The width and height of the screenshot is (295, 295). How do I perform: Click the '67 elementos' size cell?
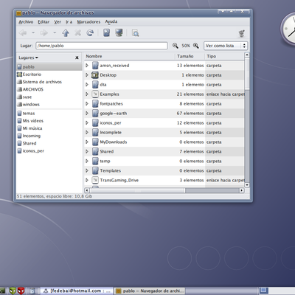point(190,114)
